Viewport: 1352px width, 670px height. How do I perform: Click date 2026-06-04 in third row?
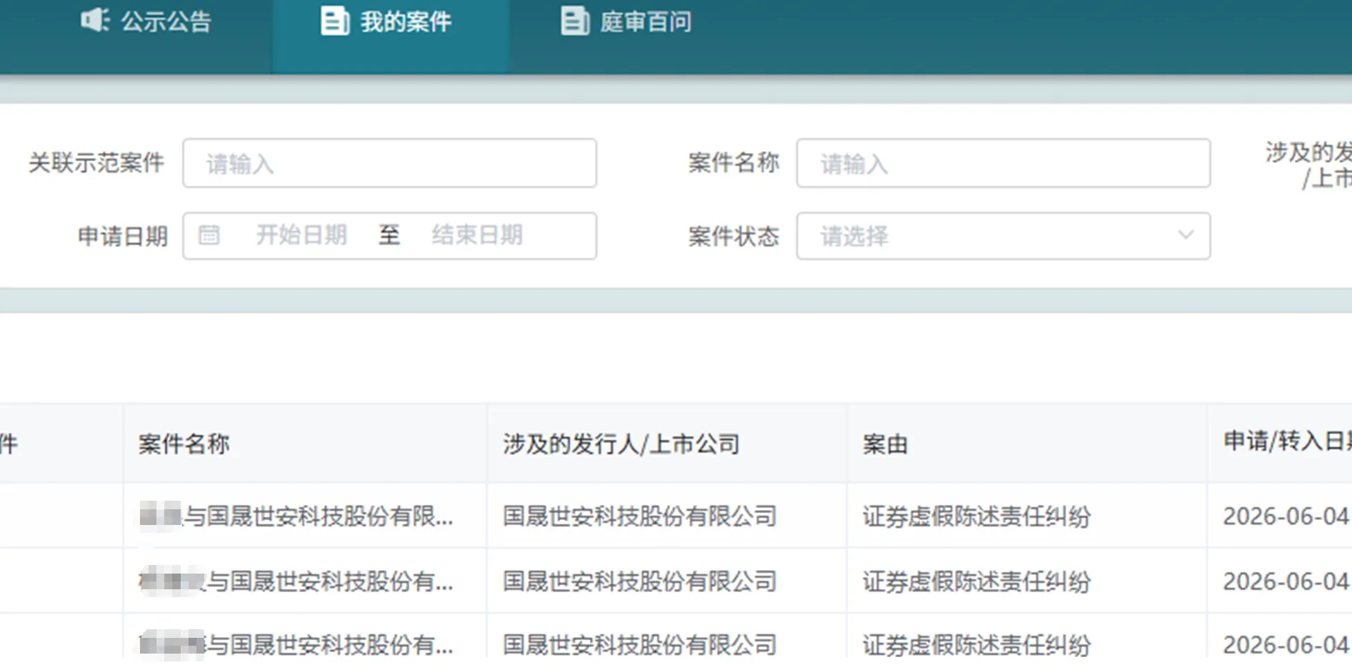(x=1286, y=645)
